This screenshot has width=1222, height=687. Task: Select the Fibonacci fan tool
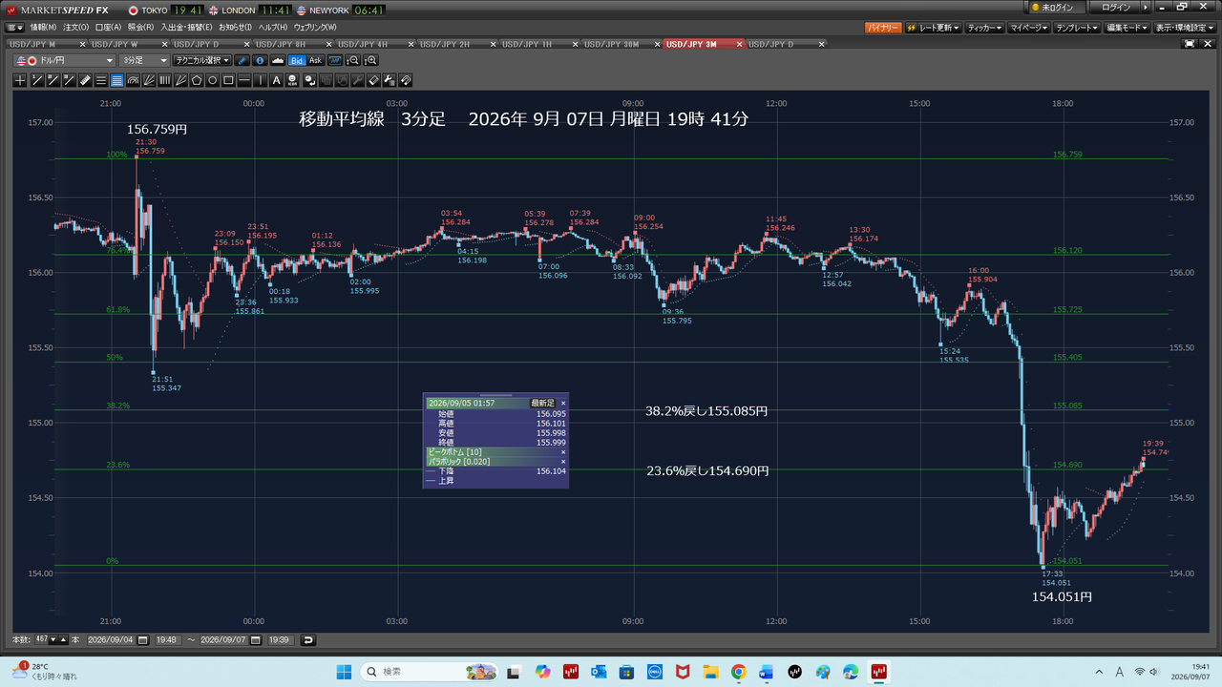pos(149,80)
